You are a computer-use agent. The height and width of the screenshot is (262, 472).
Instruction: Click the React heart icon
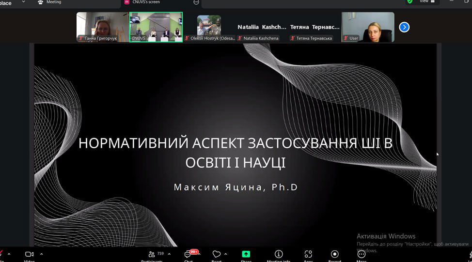click(216, 254)
